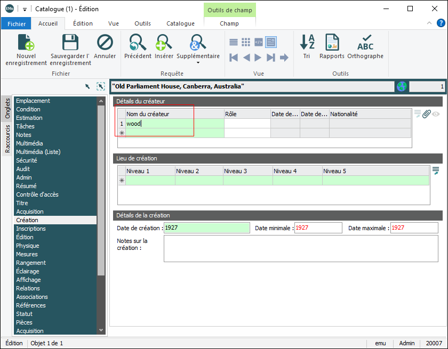Switch to list view icon in Vue group
The height and width of the screenshot is (349, 448).
[x=234, y=42]
